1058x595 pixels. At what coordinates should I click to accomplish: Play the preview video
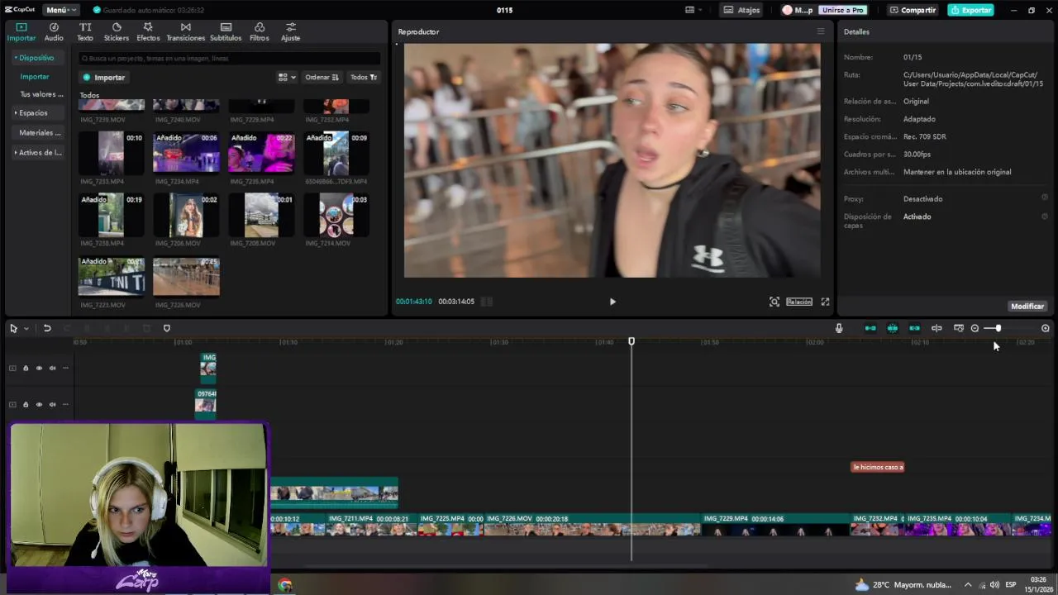click(612, 302)
